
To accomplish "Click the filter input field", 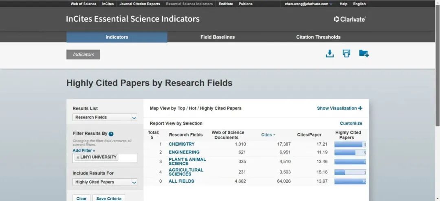I will coord(105,158).
